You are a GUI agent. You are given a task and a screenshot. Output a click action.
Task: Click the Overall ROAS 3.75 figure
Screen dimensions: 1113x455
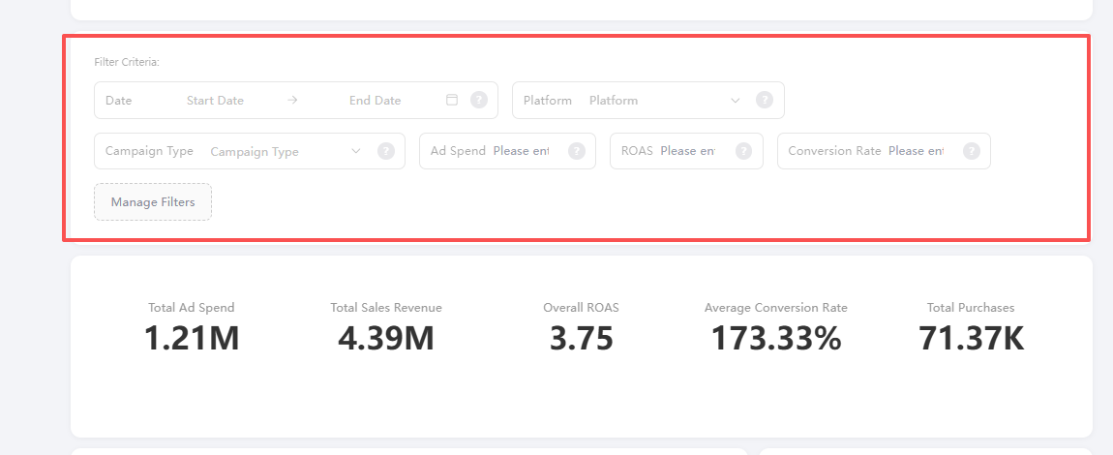581,338
